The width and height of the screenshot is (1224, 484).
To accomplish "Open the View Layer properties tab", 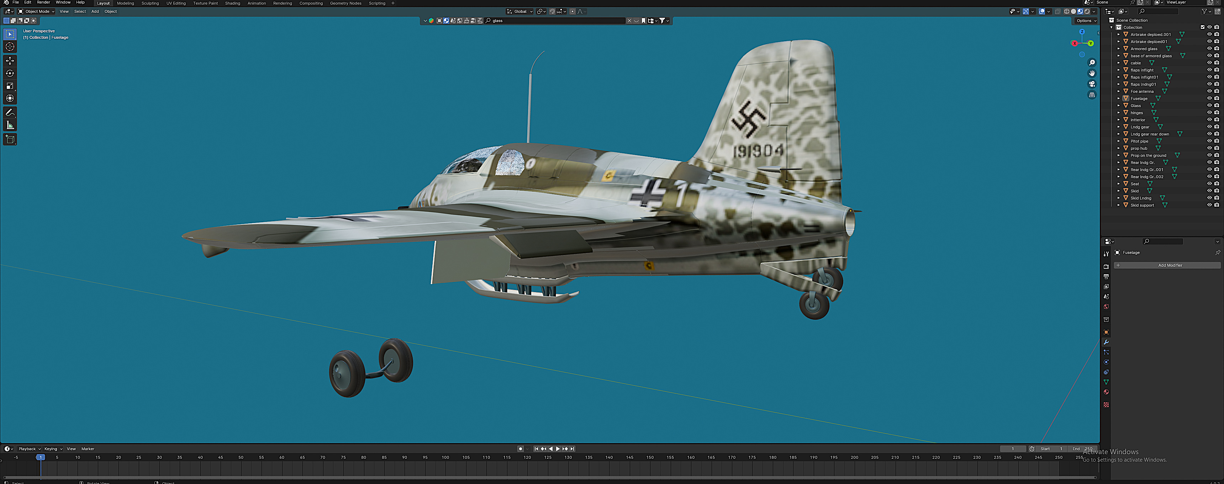I will (1106, 286).
